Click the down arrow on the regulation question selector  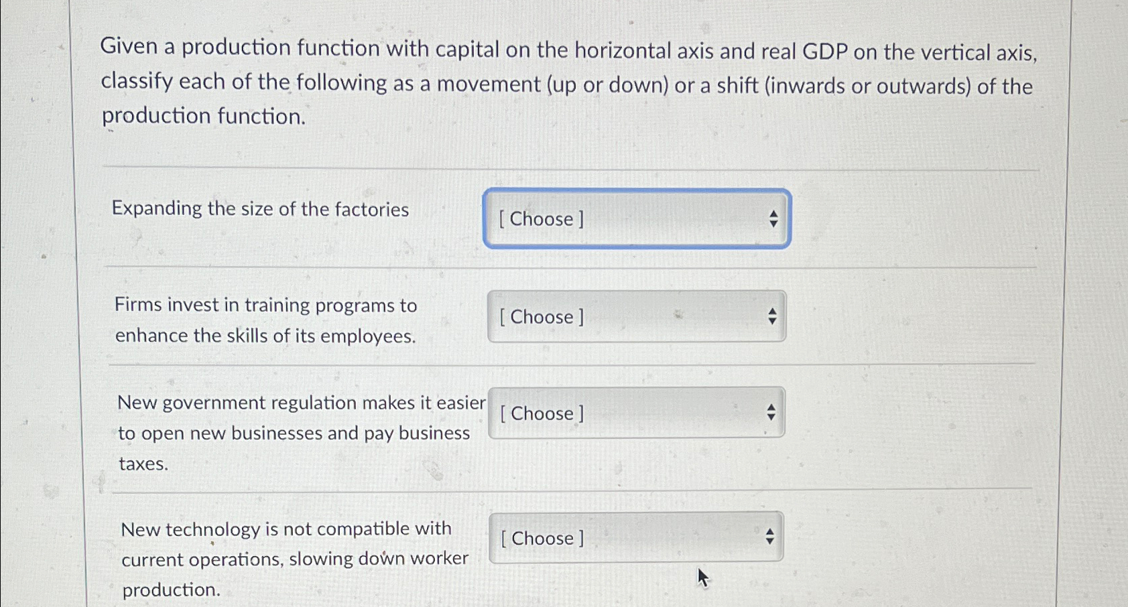coord(770,418)
